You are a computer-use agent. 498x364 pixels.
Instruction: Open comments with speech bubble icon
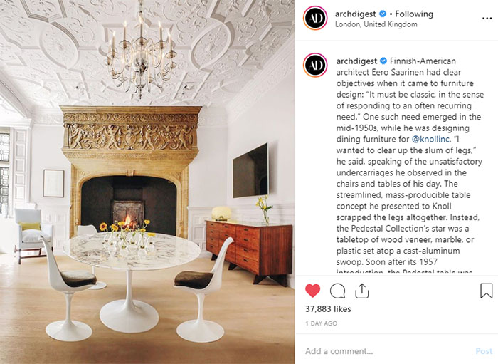pyautogui.click(x=337, y=291)
